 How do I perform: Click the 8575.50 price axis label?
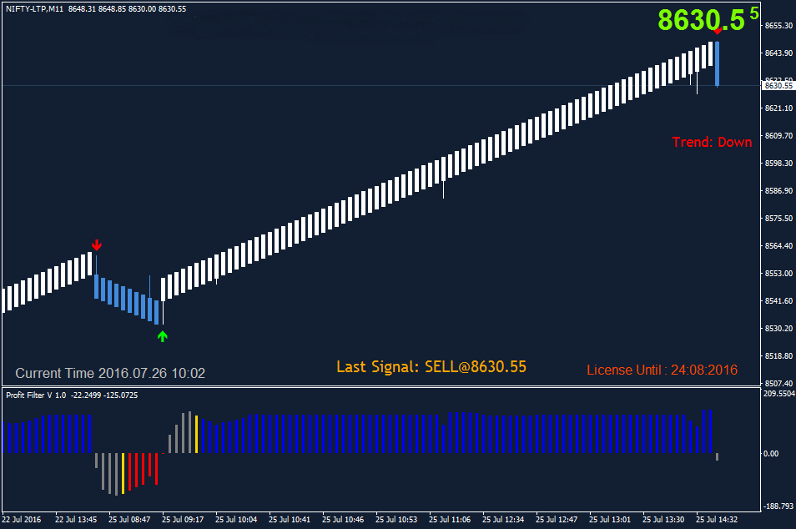point(778,219)
